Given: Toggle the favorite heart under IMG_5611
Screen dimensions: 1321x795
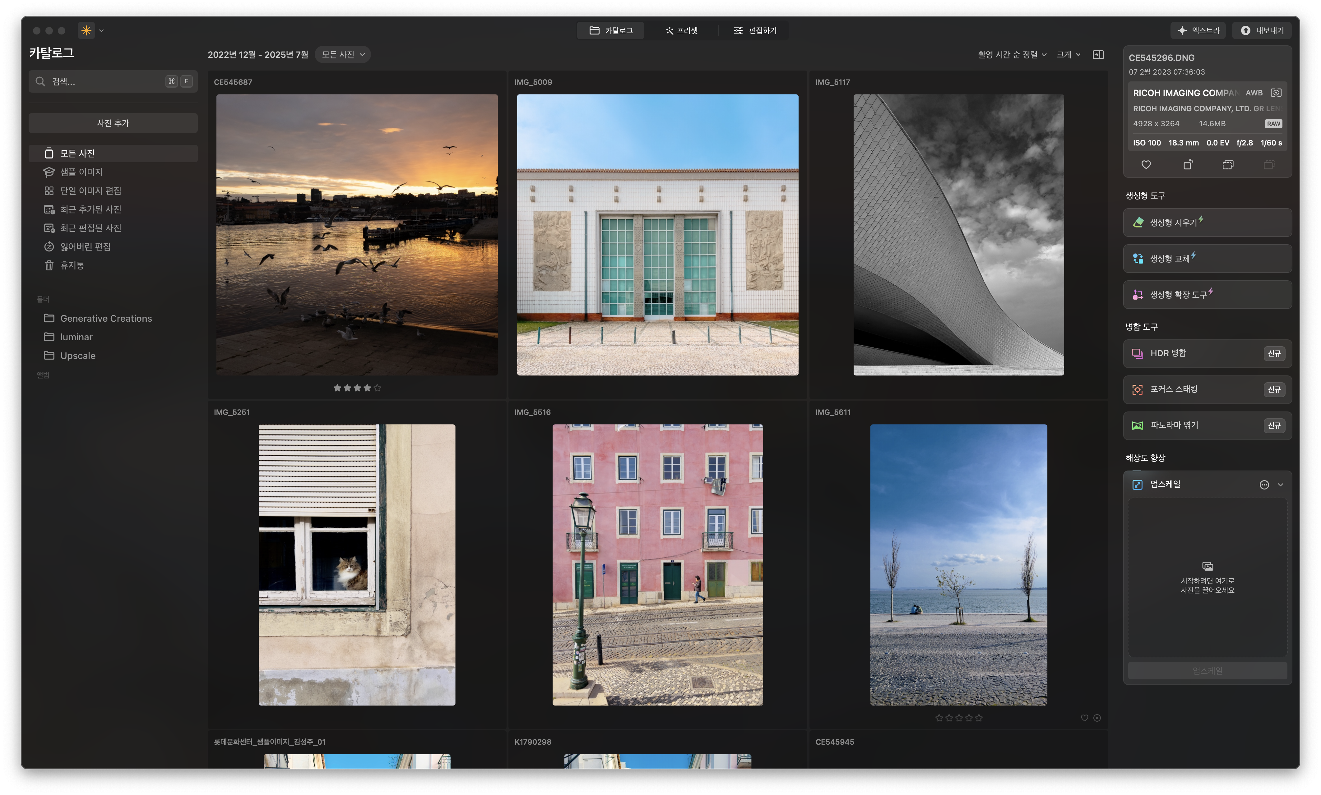Looking at the screenshot, I should point(1084,718).
